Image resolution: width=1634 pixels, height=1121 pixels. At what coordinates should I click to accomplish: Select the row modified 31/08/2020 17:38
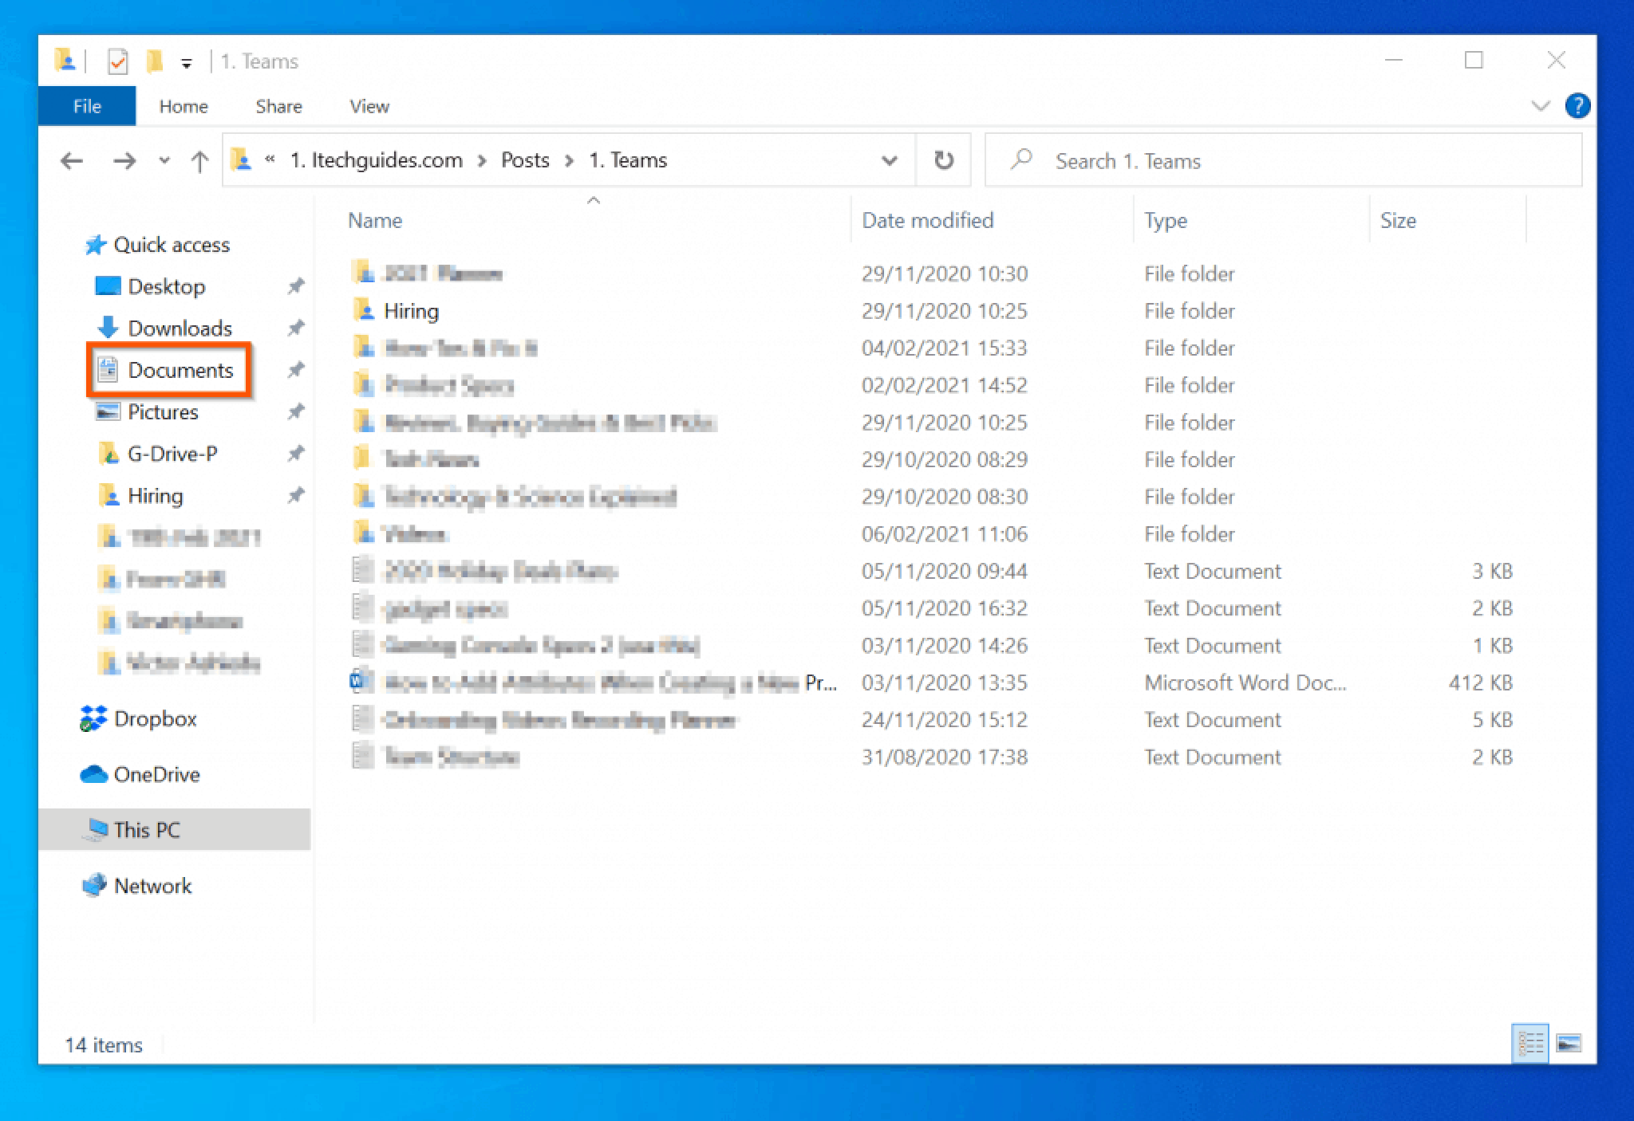(932, 757)
